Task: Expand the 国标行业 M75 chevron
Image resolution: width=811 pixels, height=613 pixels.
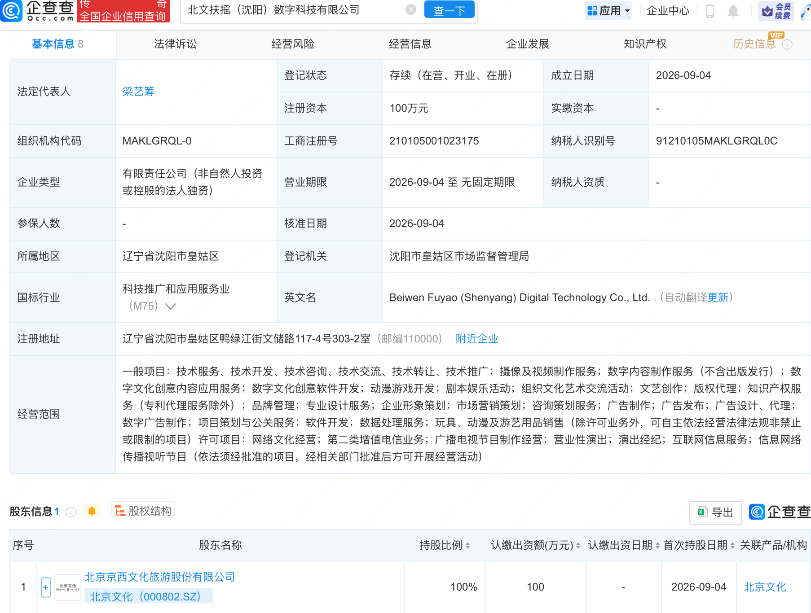Action: [170, 306]
